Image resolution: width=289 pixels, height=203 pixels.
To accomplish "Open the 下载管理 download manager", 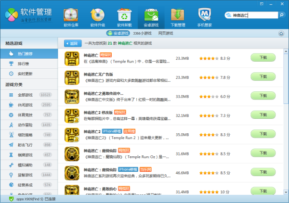I will click(178, 18).
